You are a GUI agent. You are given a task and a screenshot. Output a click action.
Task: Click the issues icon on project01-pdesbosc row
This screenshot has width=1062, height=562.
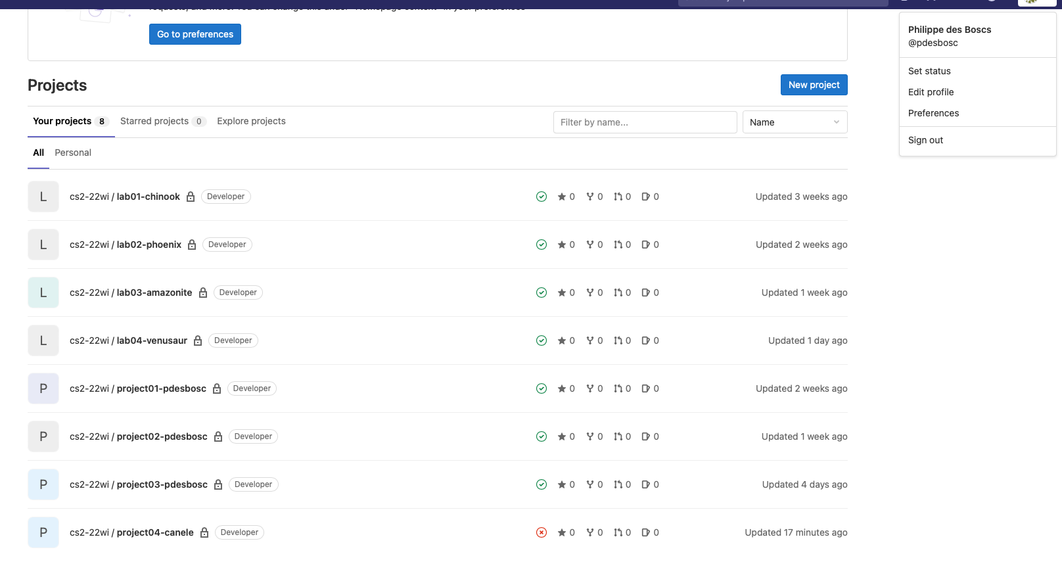pos(645,388)
